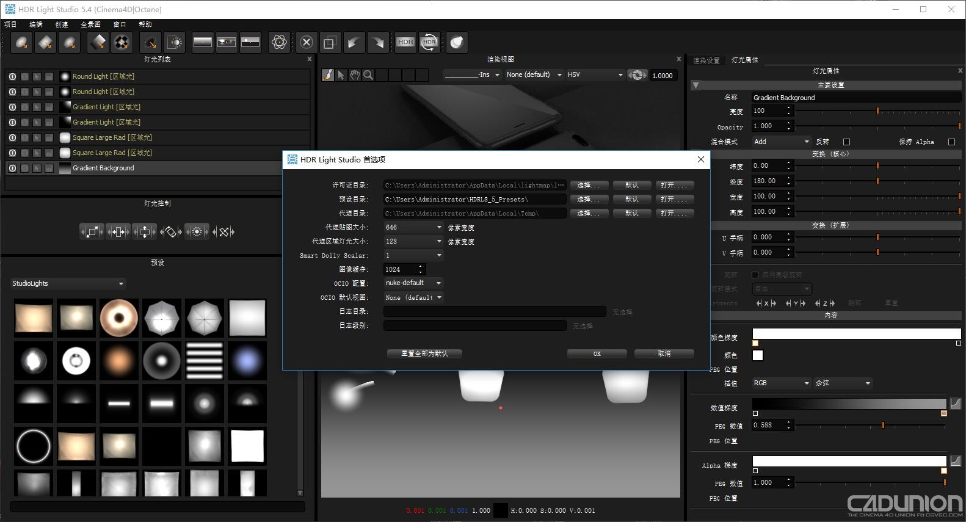966x522 pixels.
Task: Click 默认 for 预设目录
Action: point(631,199)
